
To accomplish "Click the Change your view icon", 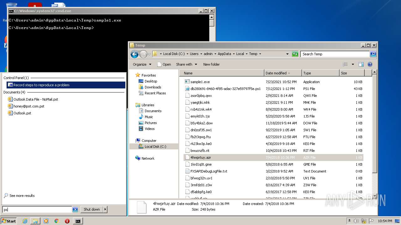I will 345,64.
